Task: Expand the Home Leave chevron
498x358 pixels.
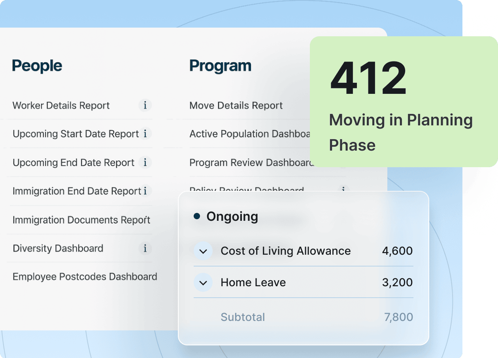Action: [x=203, y=283]
